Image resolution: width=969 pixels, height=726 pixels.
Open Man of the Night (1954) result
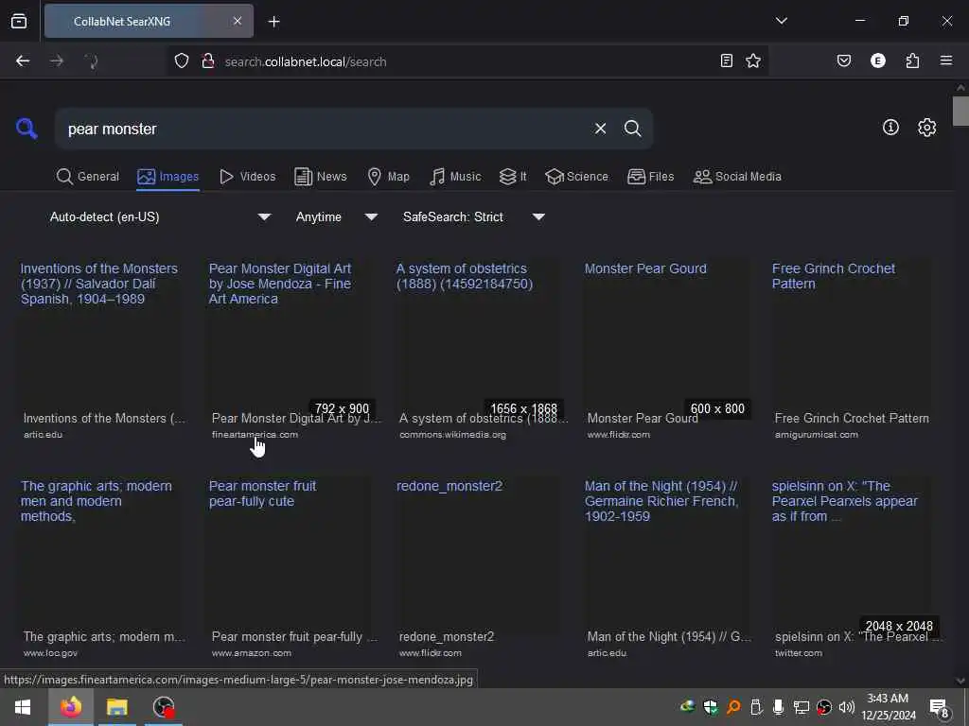(x=661, y=501)
